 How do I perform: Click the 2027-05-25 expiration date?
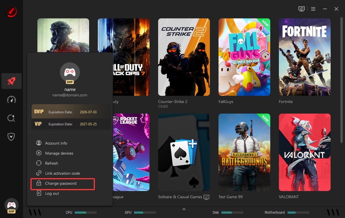[x=88, y=124]
